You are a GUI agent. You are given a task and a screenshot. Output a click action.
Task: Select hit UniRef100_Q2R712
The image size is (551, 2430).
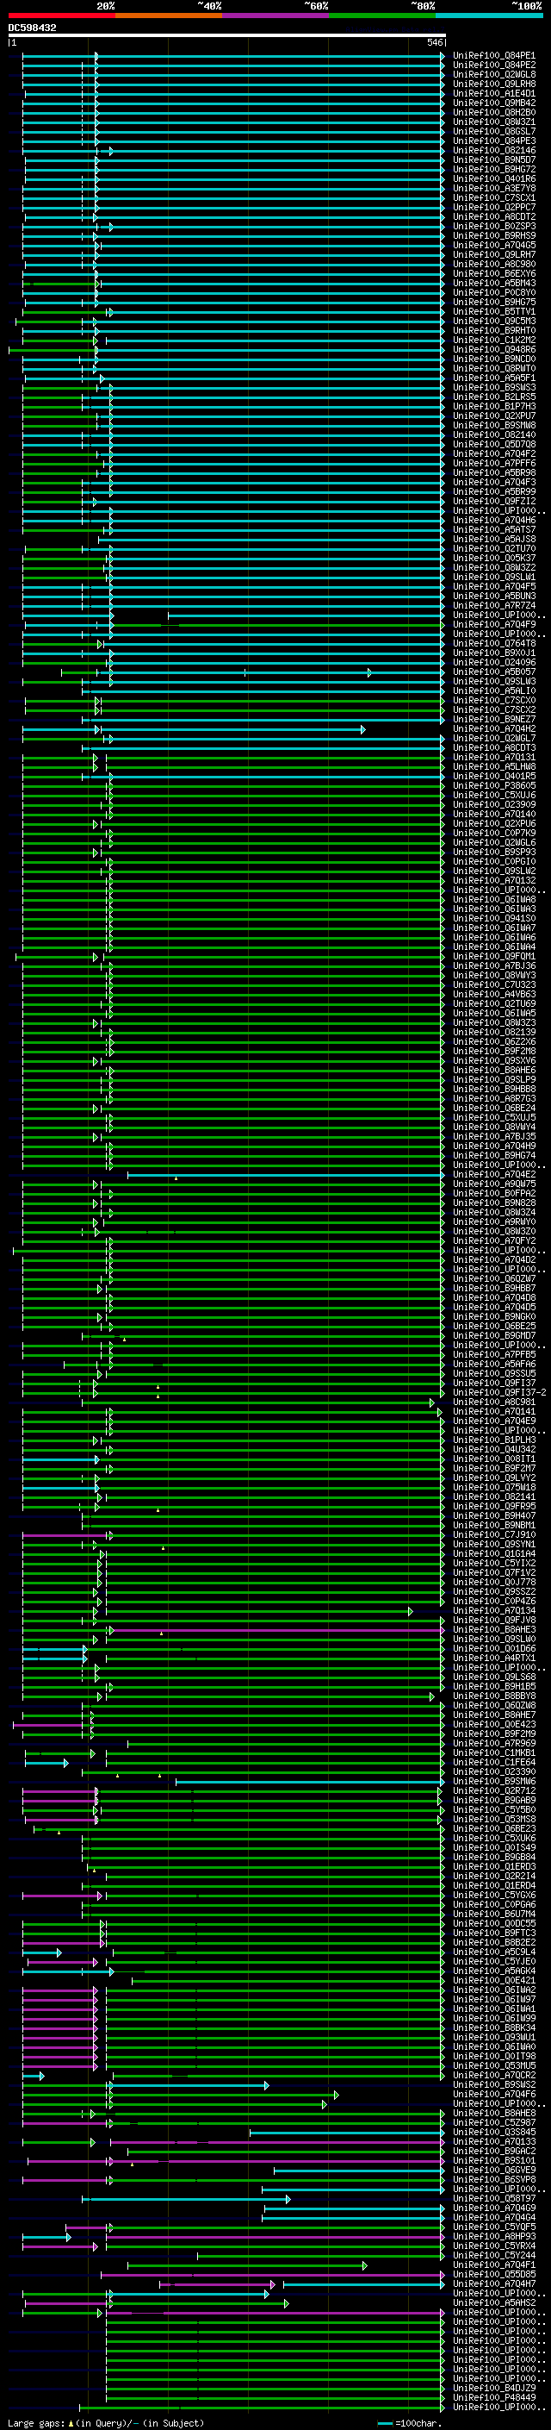pyautogui.click(x=494, y=1790)
